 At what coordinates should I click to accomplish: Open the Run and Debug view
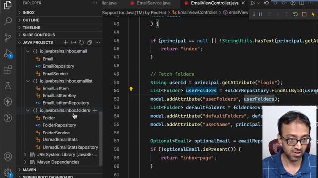tap(8, 54)
